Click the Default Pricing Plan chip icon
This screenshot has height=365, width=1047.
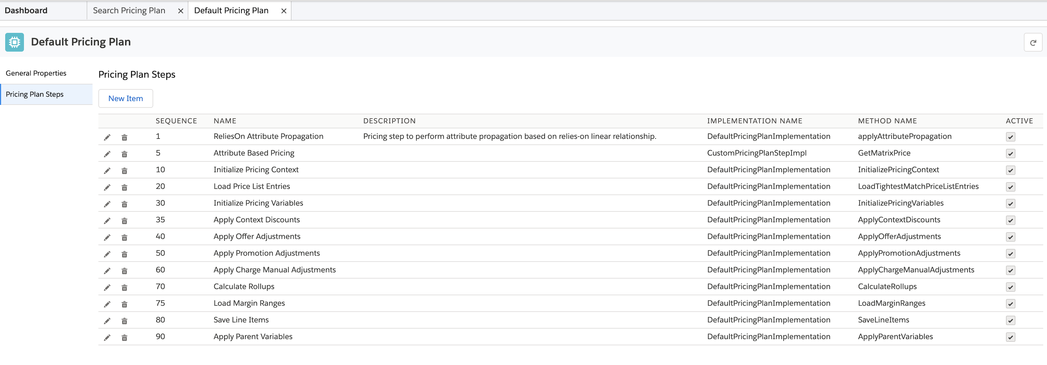15,42
